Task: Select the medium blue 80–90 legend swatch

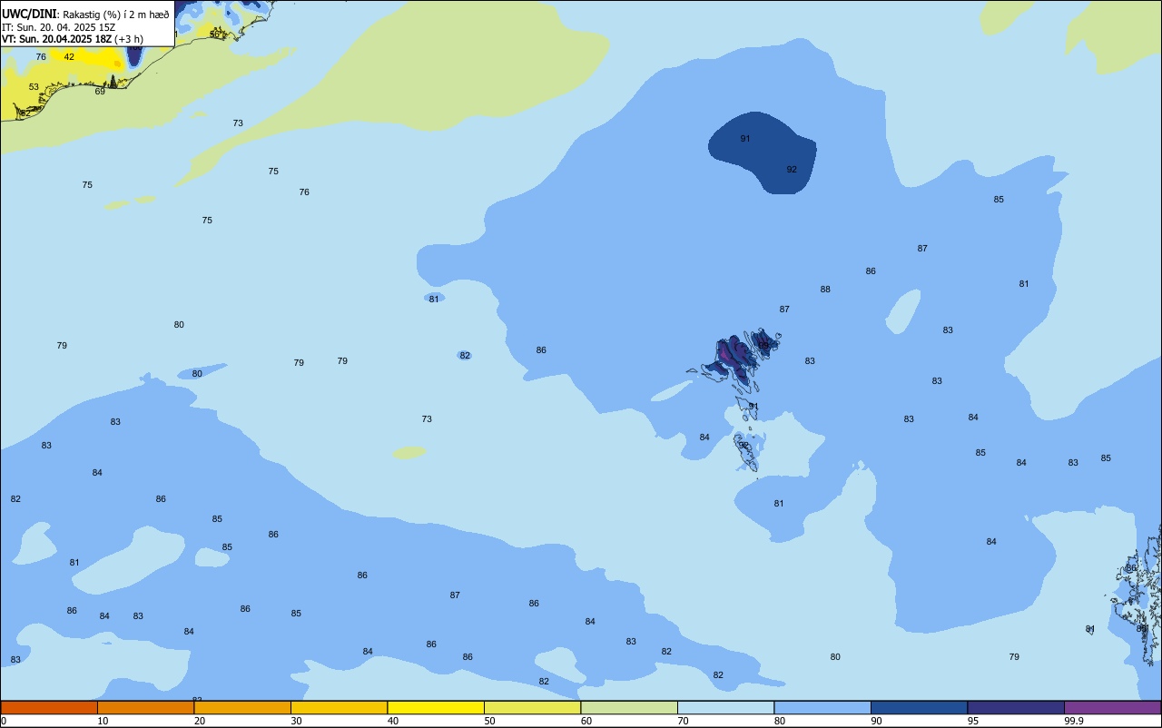Action: [x=822, y=707]
